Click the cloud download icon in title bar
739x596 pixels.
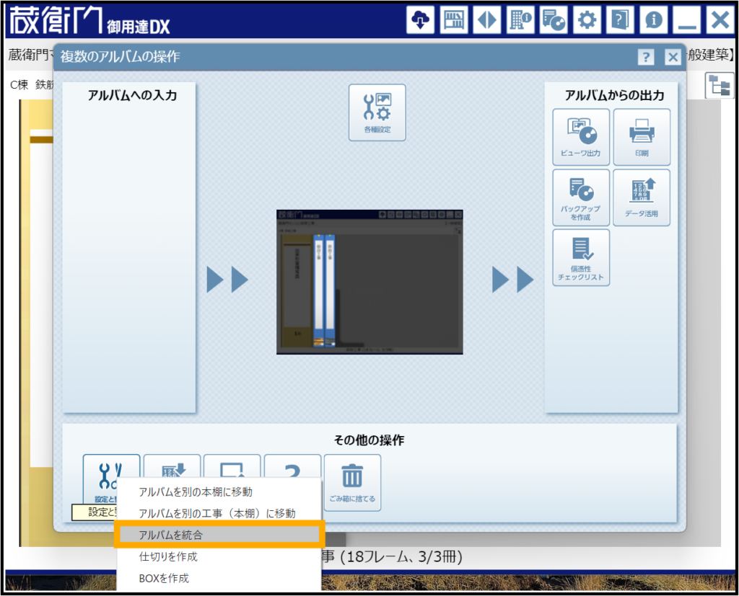coord(421,19)
